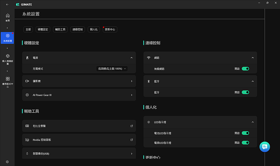The image size is (280, 166).
Task: Click the 電池LED指示燈 label
Action: [163, 133]
